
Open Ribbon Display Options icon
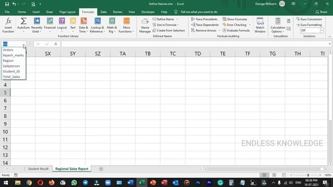(293, 4)
